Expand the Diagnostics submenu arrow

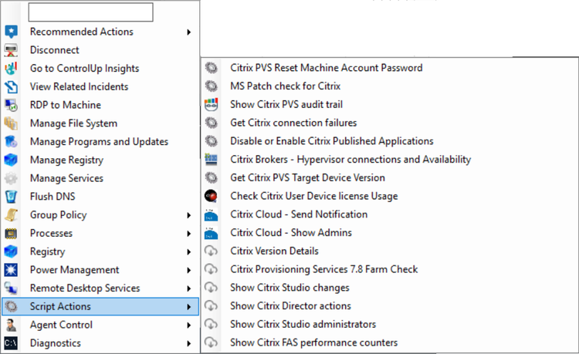pos(189,343)
